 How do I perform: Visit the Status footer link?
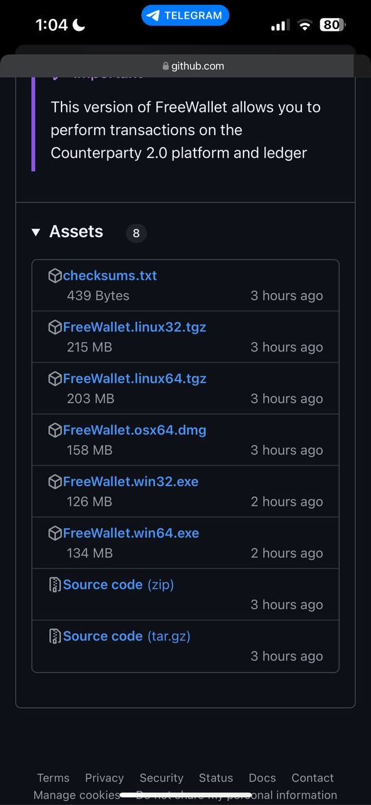coord(216,778)
